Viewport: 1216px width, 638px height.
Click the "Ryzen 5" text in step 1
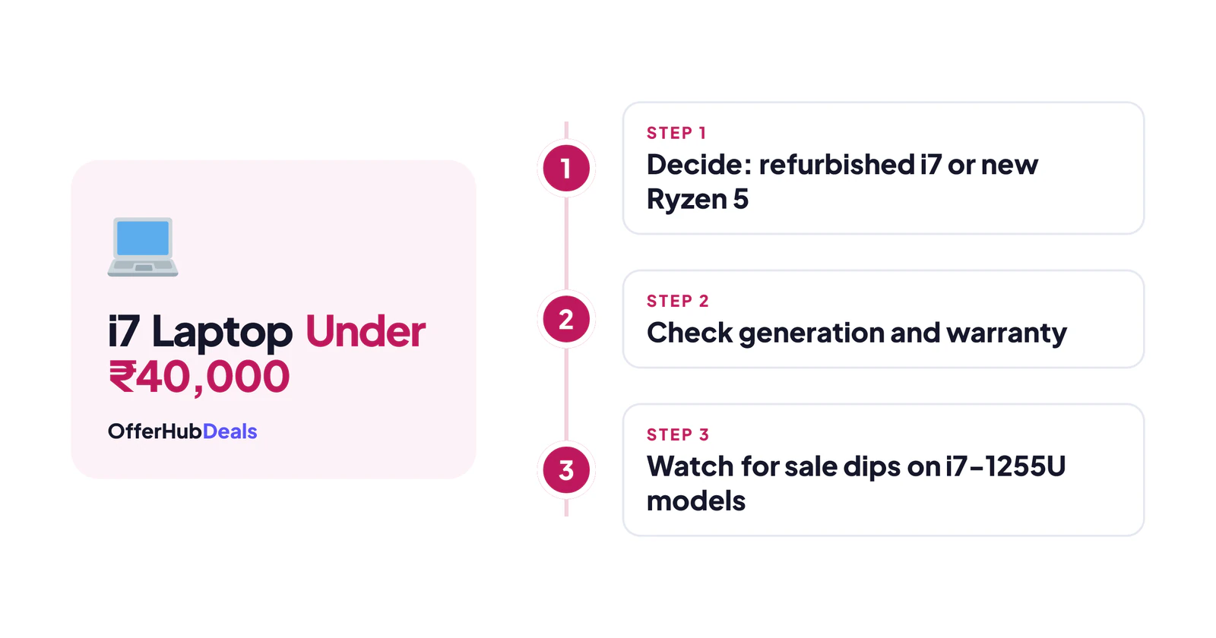click(698, 199)
